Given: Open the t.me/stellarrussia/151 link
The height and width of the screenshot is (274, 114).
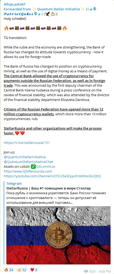Looking at the screenshot, I should (x=27, y=143).
